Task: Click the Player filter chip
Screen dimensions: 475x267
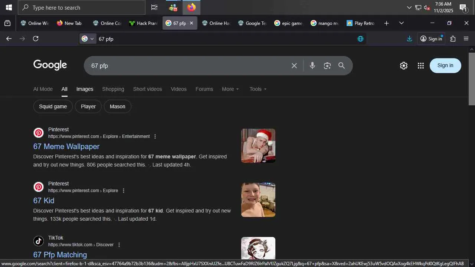Action: (x=88, y=106)
